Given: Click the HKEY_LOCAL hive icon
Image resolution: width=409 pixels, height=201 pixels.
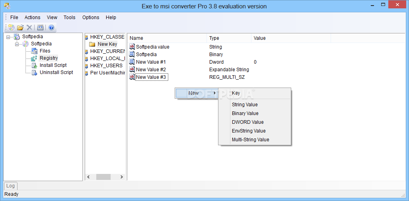Looking at the screenshot, I should point(86,59).
